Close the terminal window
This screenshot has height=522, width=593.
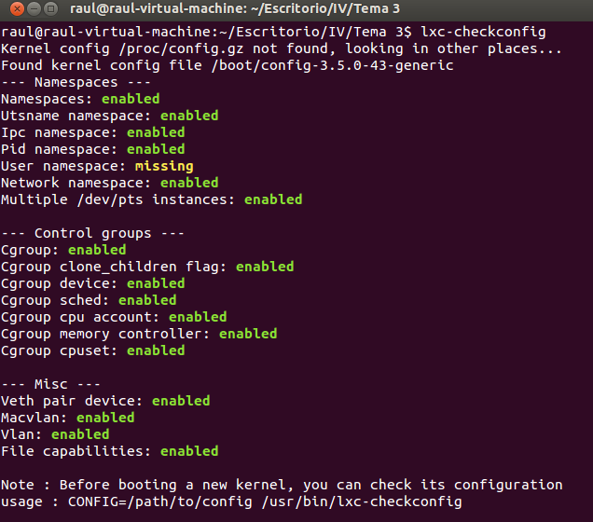click(x=17, y=8)
